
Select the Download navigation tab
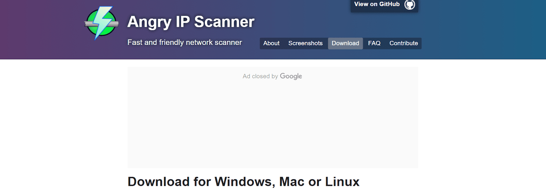(345, 43)
